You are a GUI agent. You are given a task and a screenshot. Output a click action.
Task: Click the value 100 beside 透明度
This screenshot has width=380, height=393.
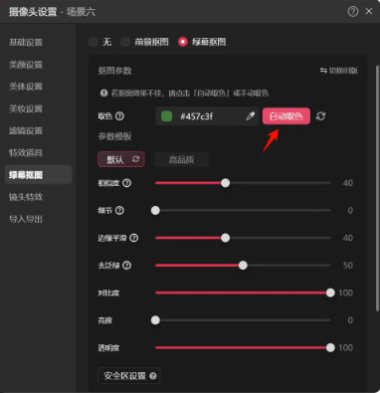[x=345, y=347]
